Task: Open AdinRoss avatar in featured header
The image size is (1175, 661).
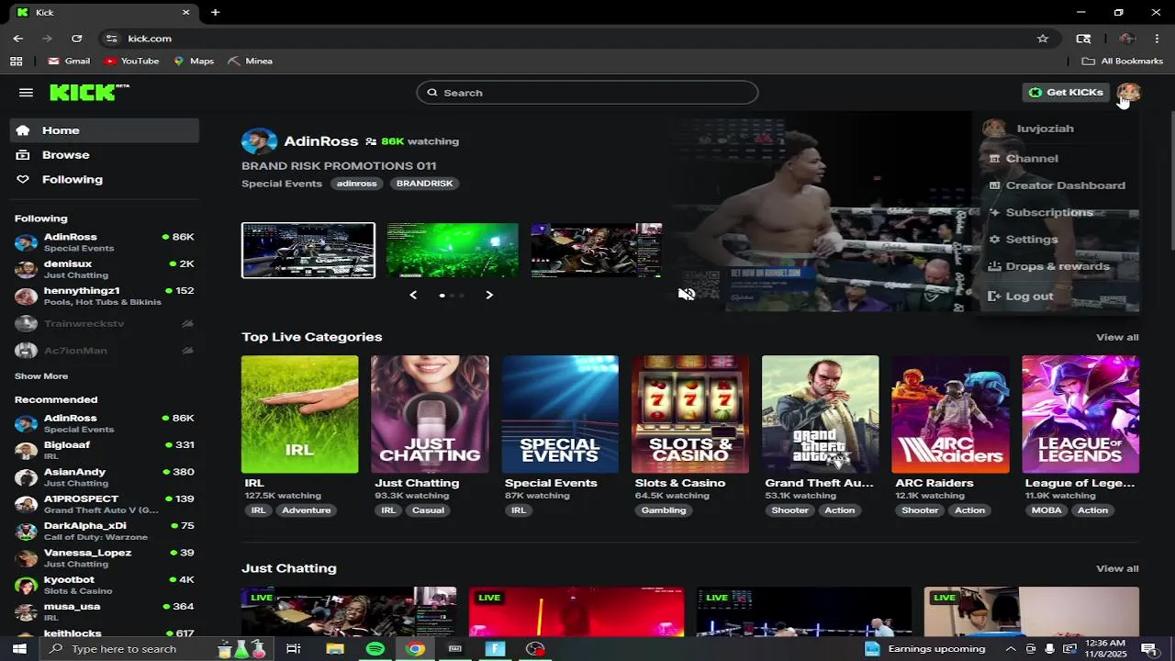Action: (x=259, y=141)
